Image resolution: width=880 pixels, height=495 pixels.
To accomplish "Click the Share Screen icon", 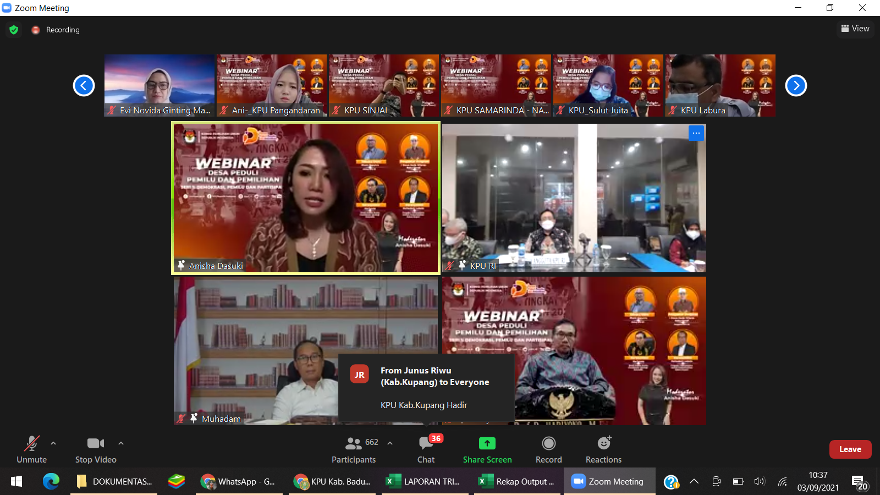I will (x=487, y=443).
